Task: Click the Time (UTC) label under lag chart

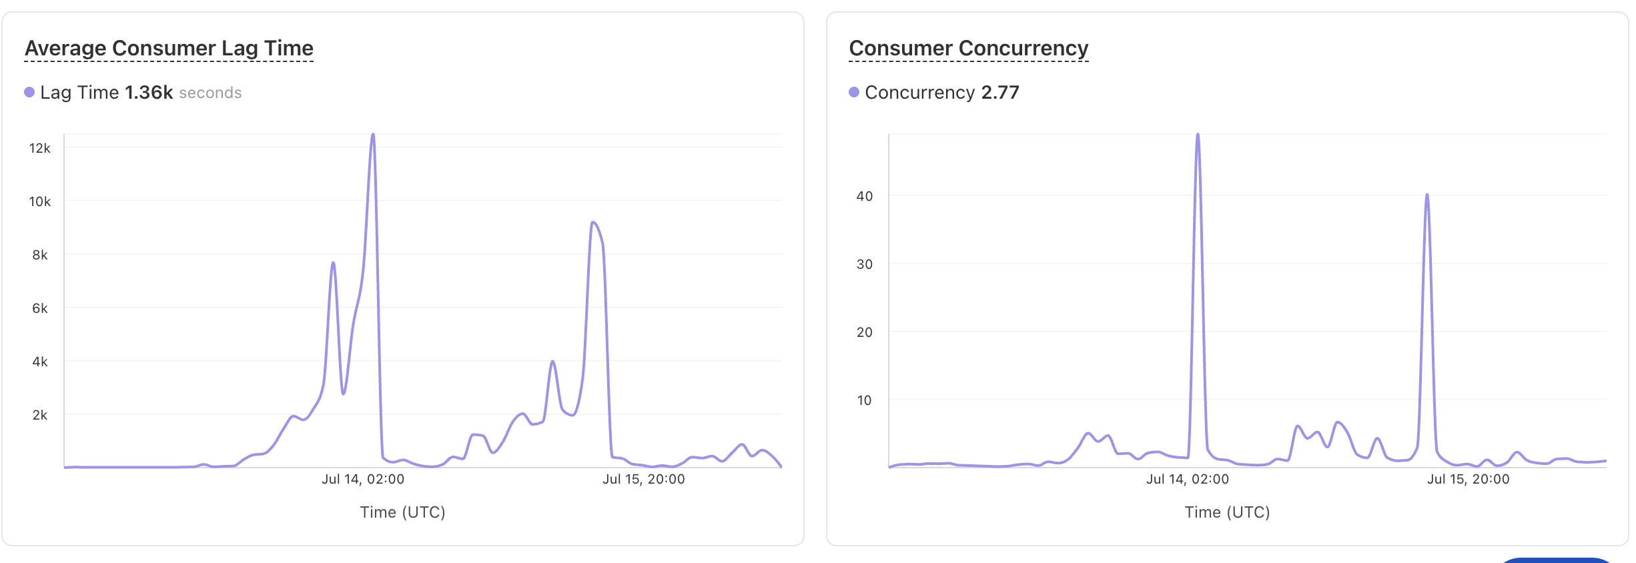Action: coord(402,512)
